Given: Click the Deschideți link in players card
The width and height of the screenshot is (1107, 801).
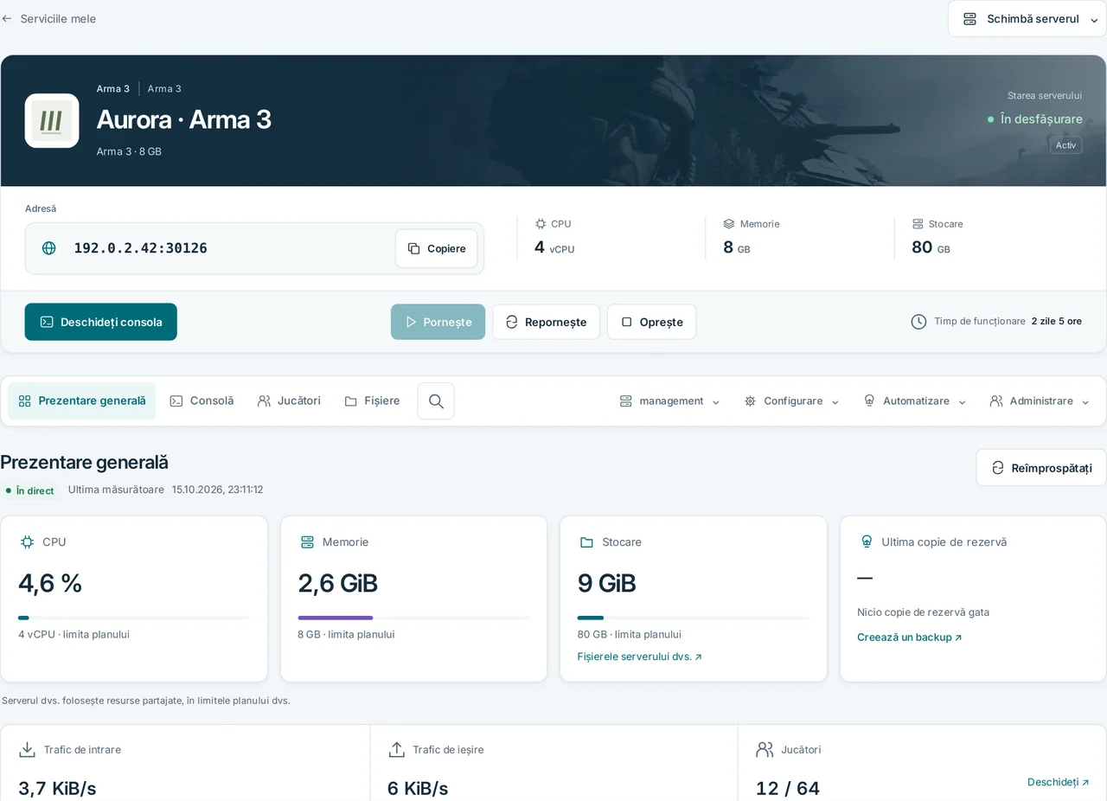Looking at the screenshot, I should 1059,782.
